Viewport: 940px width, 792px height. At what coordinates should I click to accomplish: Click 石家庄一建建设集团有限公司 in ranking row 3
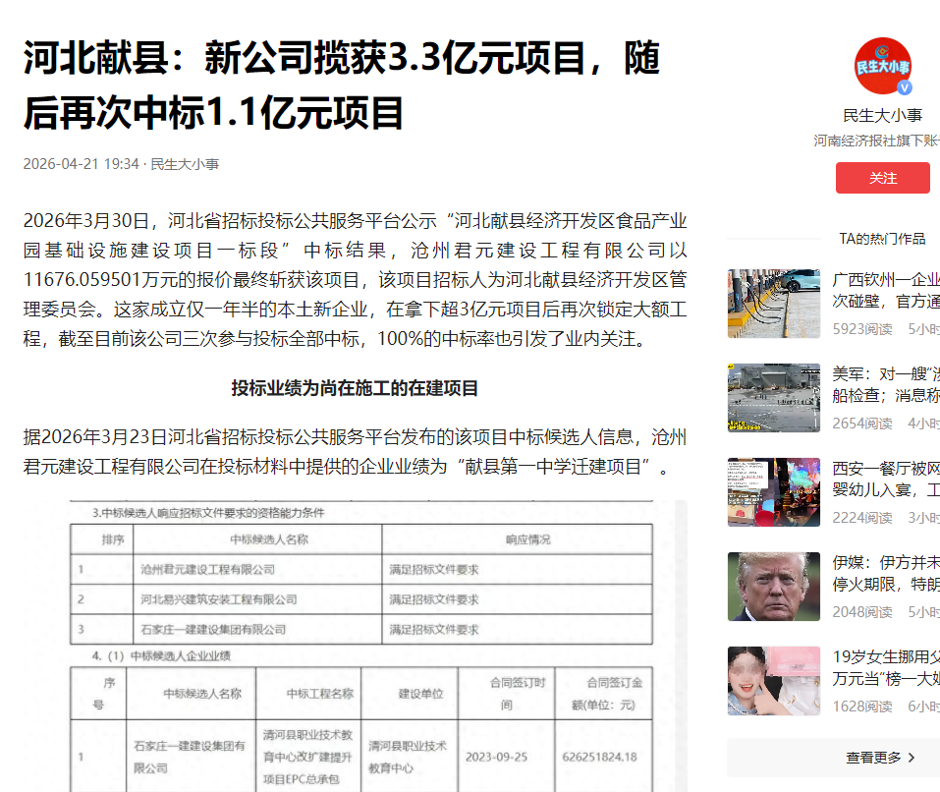(213, 630)
